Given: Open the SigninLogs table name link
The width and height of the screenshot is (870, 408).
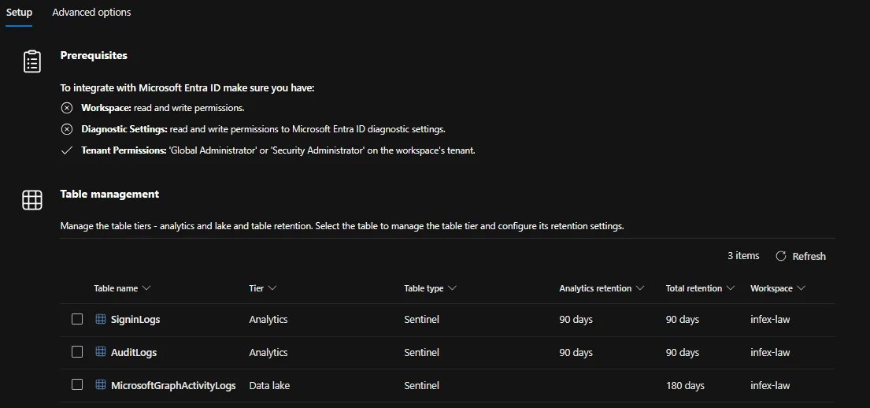Looking at the screenshot, I should pos(135,320).
